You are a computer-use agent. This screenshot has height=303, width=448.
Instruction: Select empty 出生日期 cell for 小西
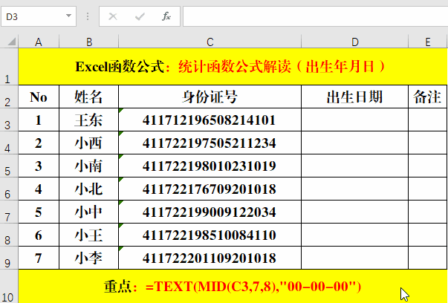tap(355, 143)
